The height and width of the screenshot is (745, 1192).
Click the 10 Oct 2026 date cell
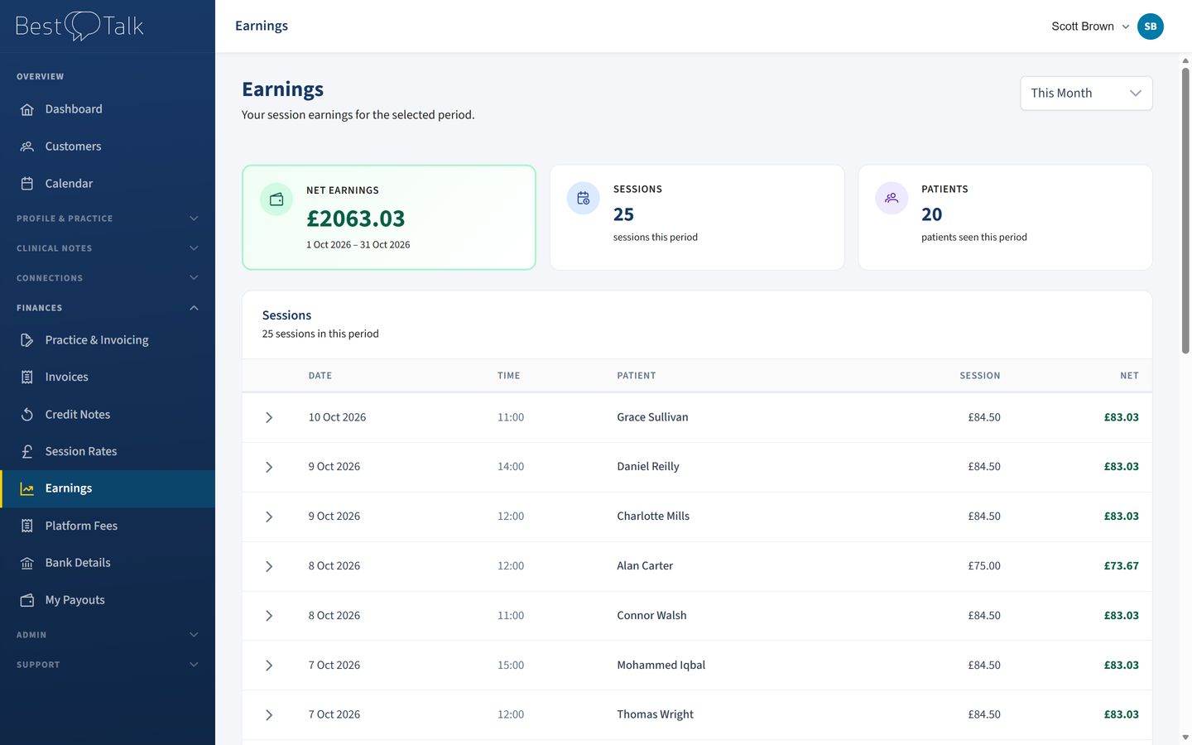point(337,417)
